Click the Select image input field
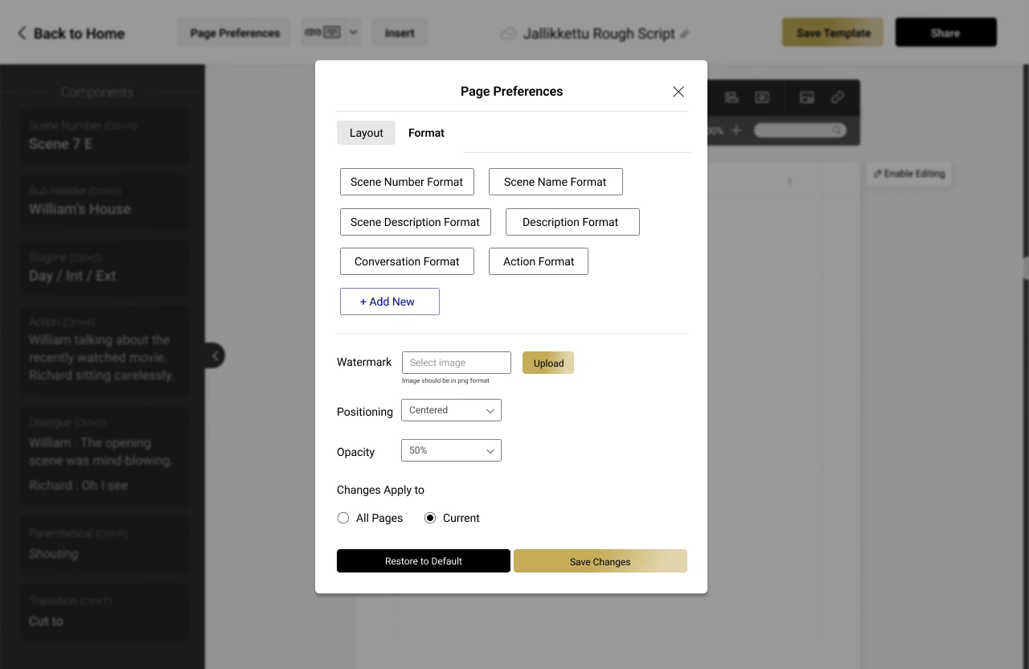 pos(456,363)
